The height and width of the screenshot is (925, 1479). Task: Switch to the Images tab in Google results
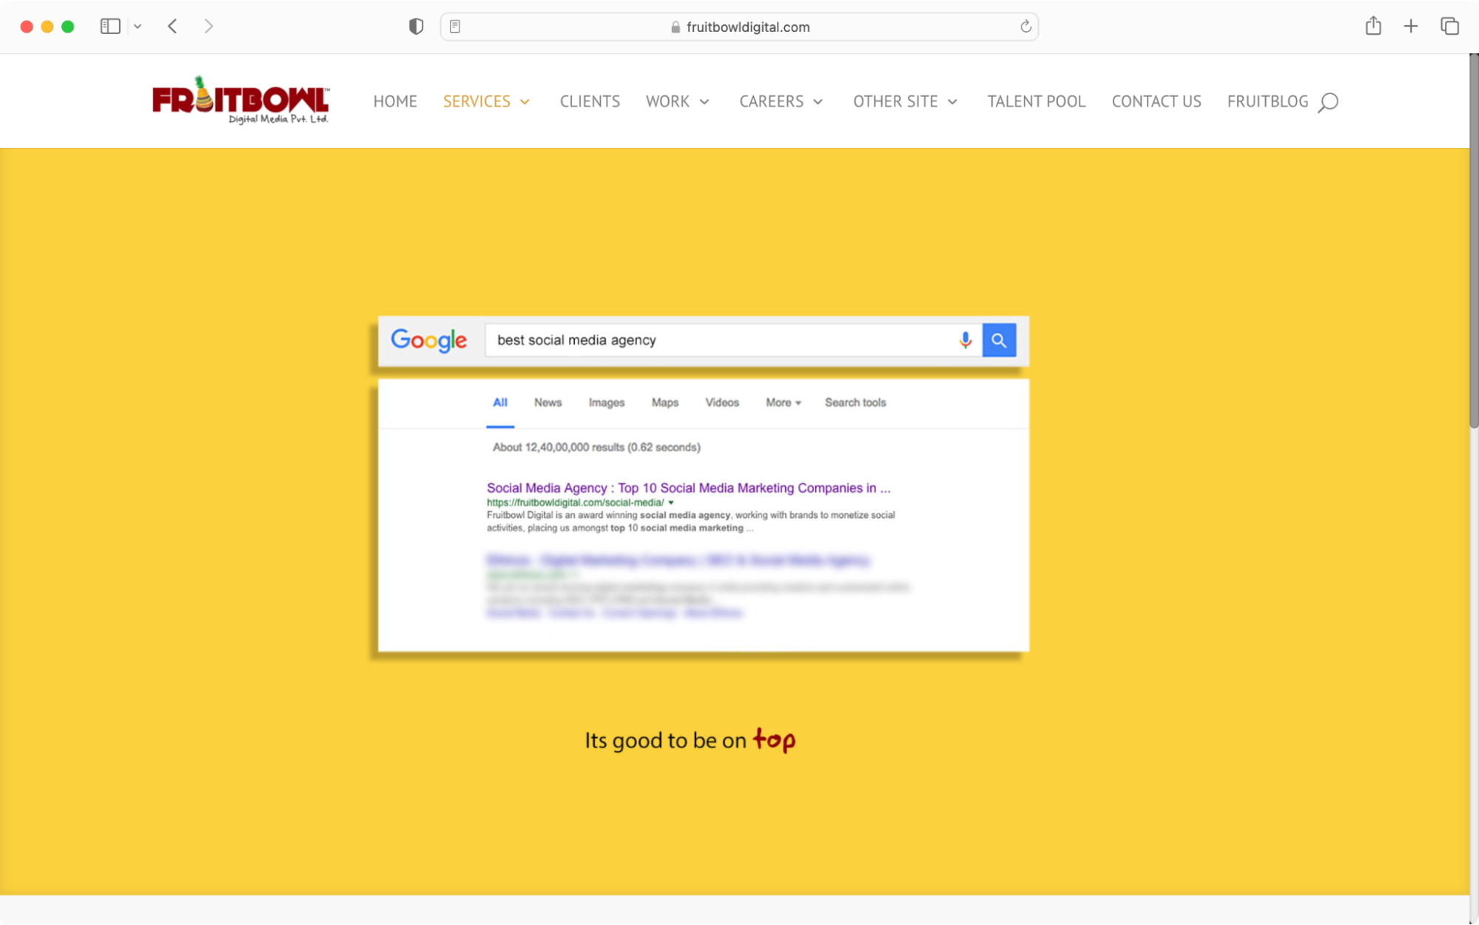point(606,403)
